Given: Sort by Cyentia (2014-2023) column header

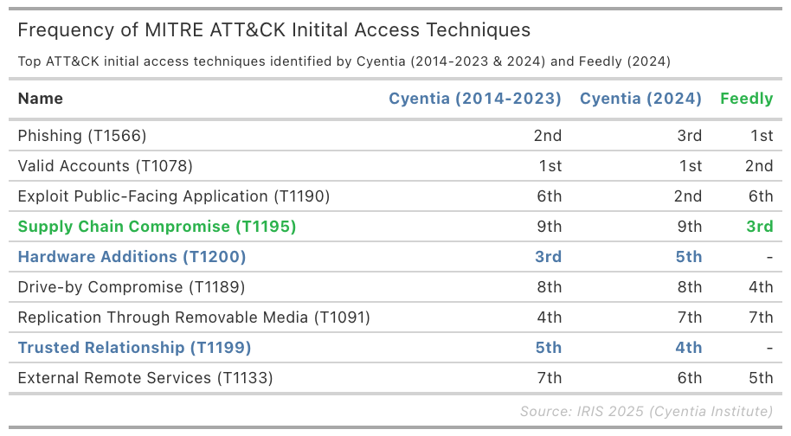Looking at the screenshot, I should click(474, 99).
